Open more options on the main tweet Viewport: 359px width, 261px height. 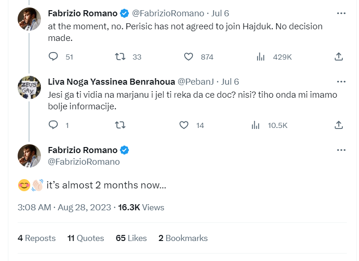pyautogui.click(x=341, y=150)
